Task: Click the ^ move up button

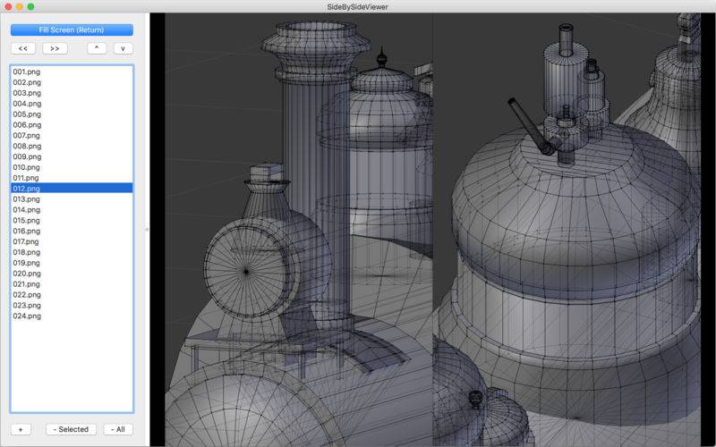Action: click(x=96, y=48)
